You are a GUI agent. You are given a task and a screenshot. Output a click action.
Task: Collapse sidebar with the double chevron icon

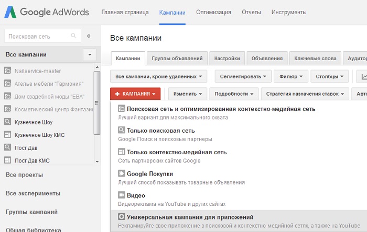89,36
